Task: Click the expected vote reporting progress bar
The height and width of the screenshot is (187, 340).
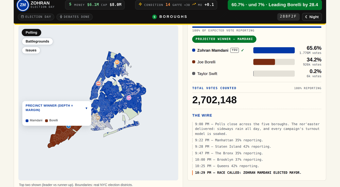Action: click(257, 27)
